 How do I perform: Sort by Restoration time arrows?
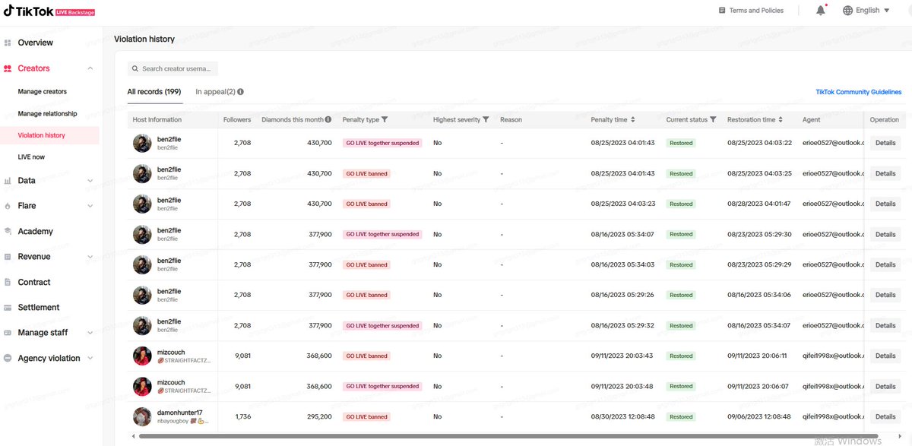click(781, 120)
